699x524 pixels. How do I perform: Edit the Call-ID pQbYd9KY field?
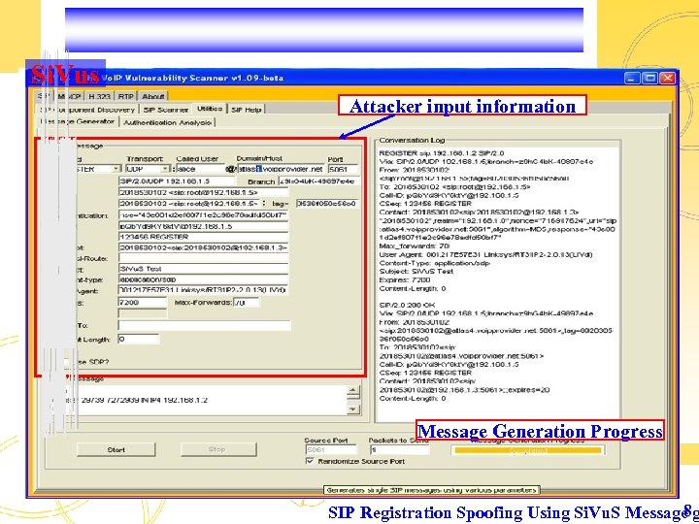203,226
